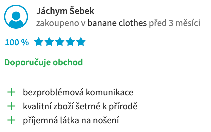Open the banane clothes shop link
This screenshot has height=132, width=211.
[x=117, y=23]
